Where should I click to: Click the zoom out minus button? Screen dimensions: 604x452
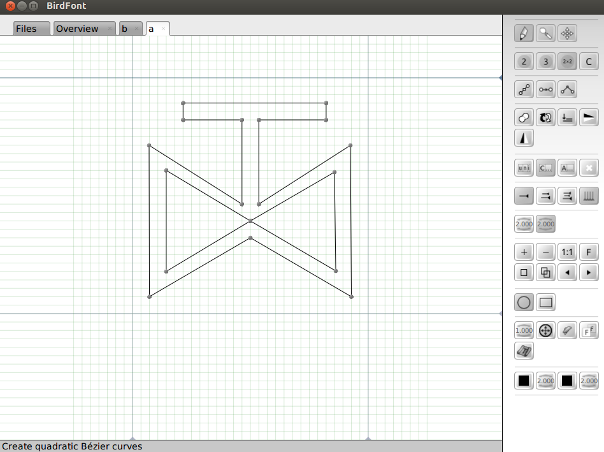click(545, 252)
